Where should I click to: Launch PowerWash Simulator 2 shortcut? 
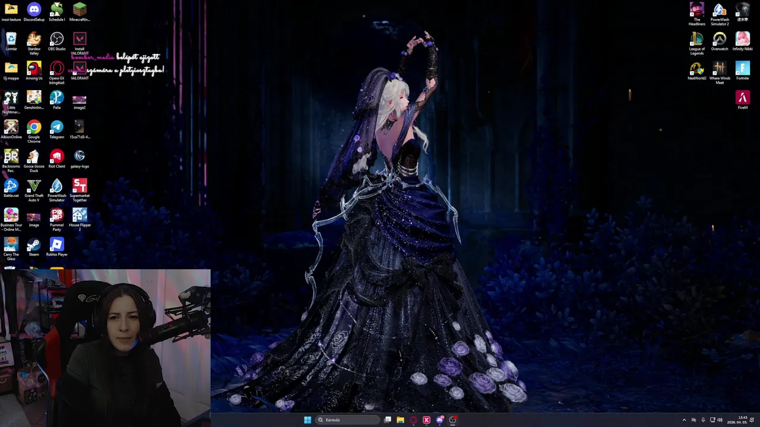tap(720, 14)
